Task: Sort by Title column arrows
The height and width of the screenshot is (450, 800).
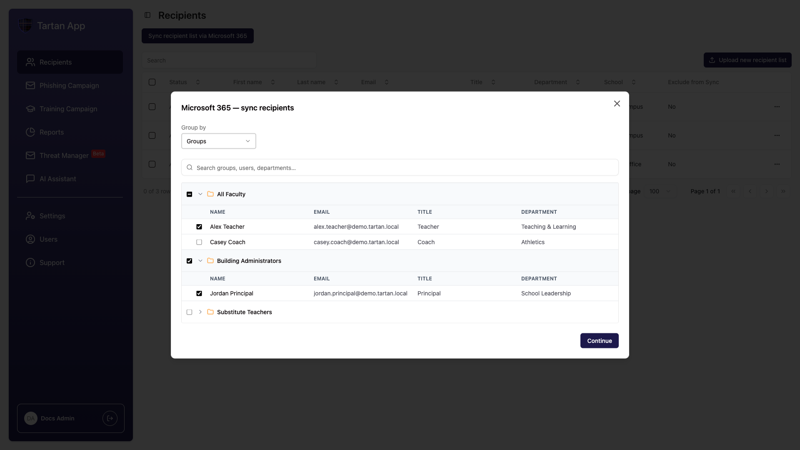Action: coord(493,82)
